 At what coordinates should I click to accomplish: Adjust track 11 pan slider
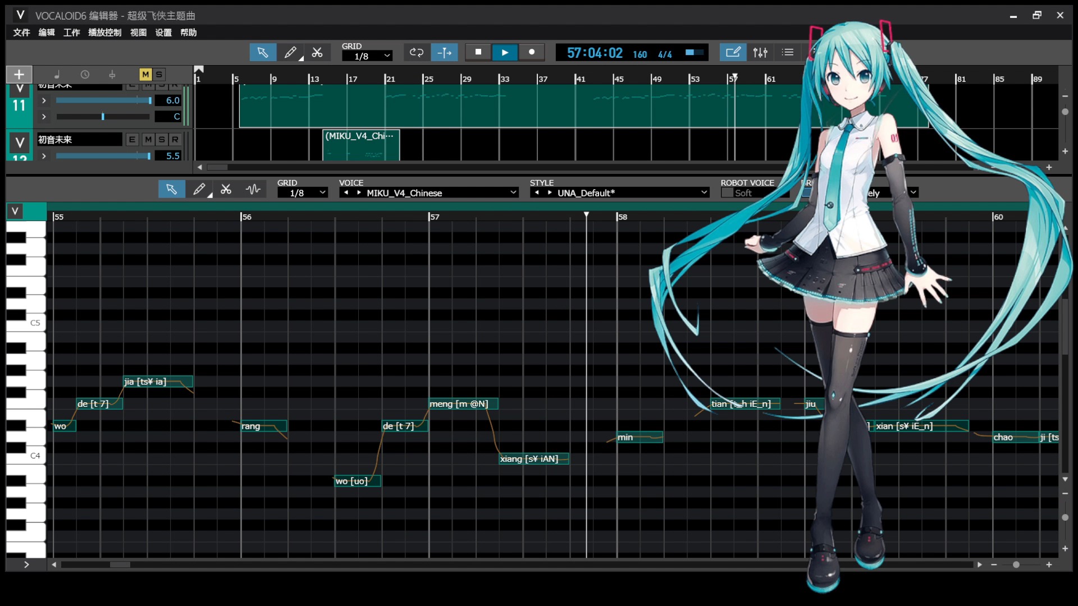(x=103, y=117)
